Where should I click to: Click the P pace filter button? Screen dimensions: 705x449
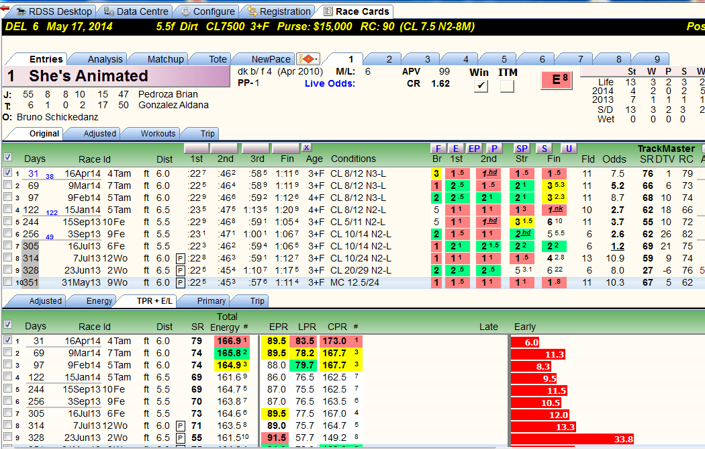[x=494, y=149]
